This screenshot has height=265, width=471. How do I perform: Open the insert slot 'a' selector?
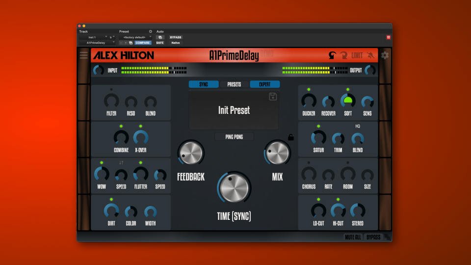pyautogui.click(x=112, y=37)
